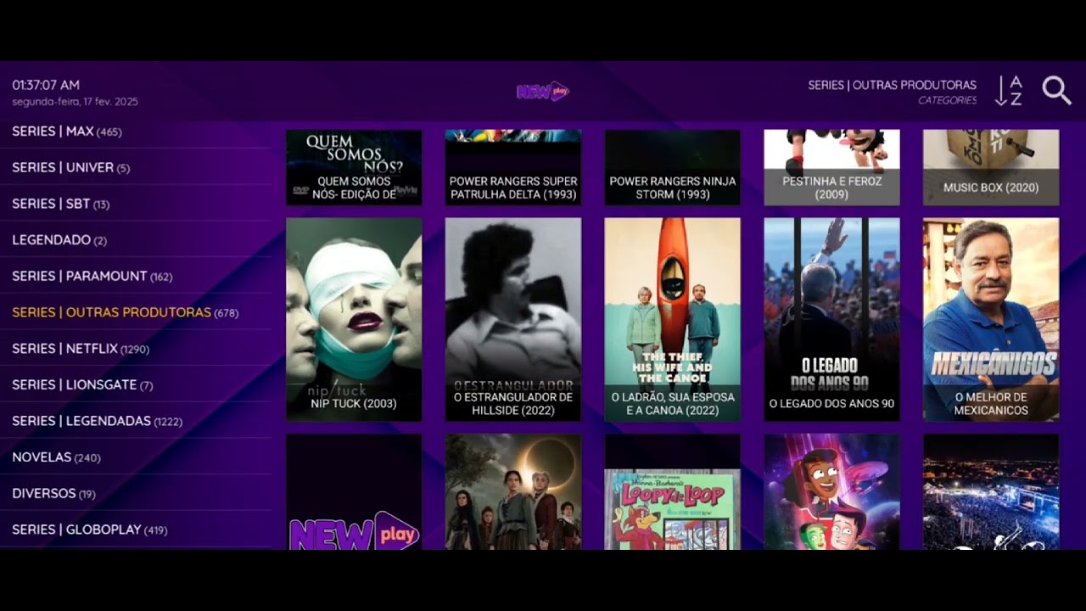Image resolution: width=1086 pixels, height=611 pixels.
Task: Click the New Play logo in header
Action: pos(543,91)
